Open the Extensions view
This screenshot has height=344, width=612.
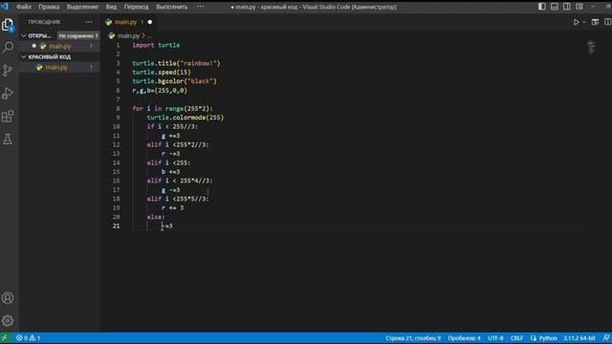[8, 117]
